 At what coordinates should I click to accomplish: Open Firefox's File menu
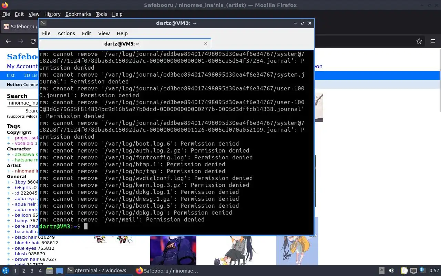(x=6, y=14)
